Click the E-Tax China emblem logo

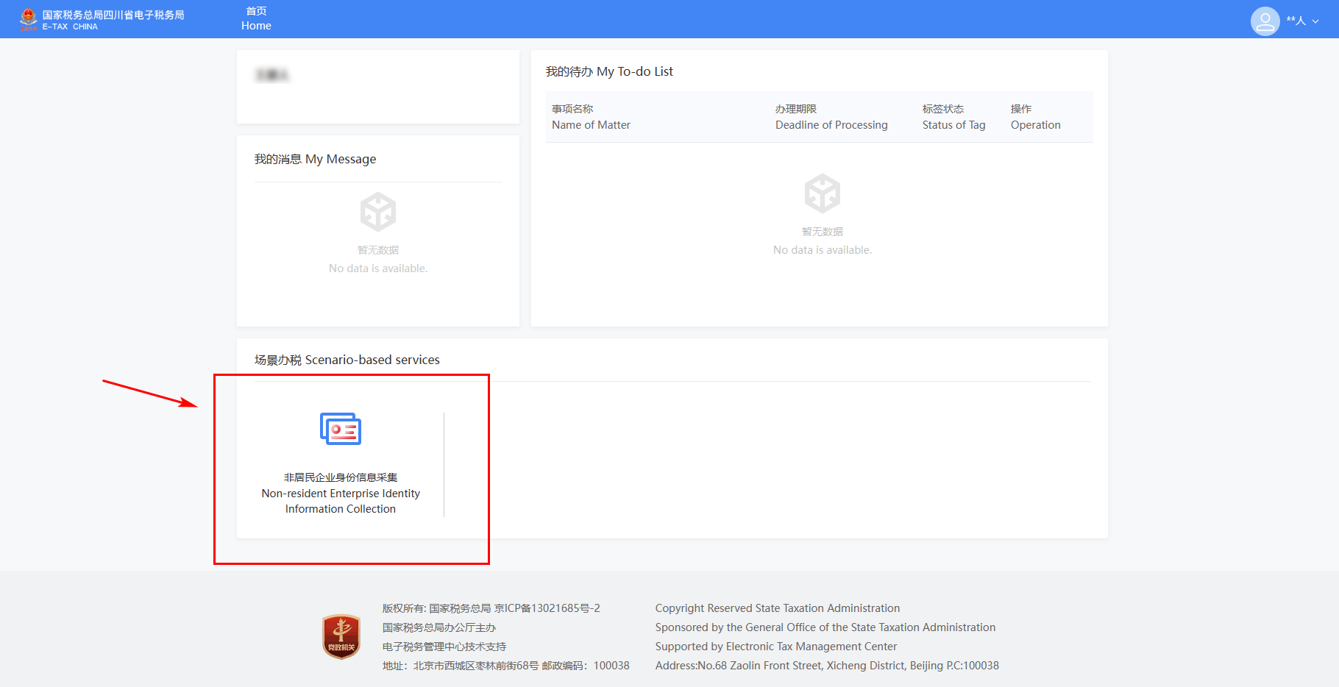(28, 19)
